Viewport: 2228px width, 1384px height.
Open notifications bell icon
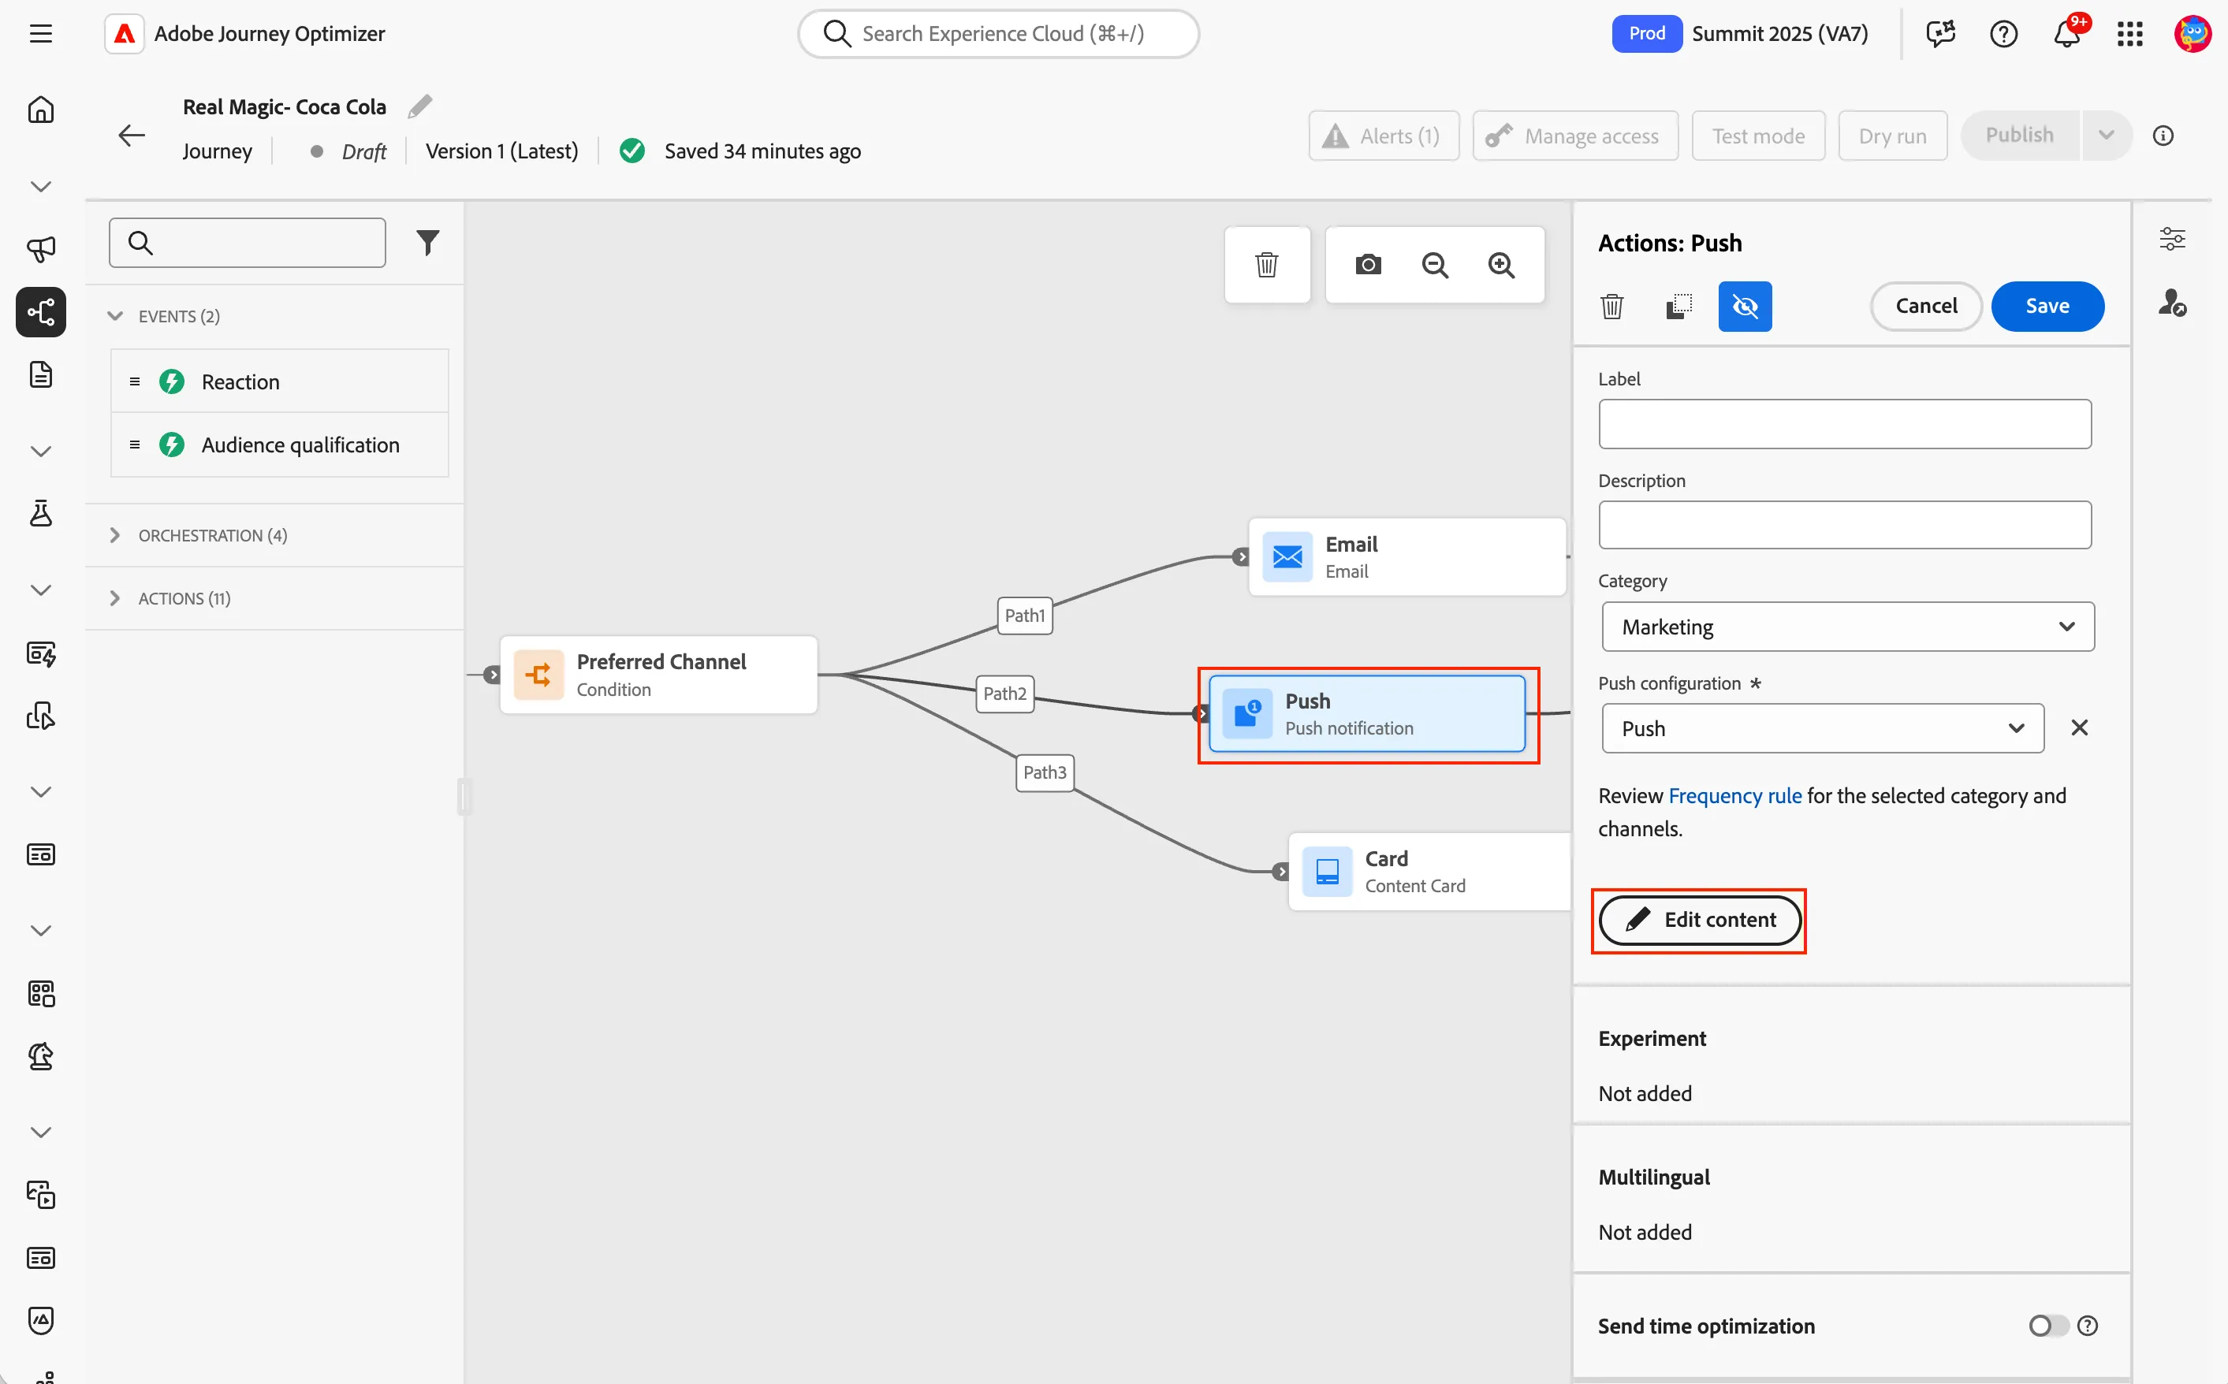coord(2067,34)
